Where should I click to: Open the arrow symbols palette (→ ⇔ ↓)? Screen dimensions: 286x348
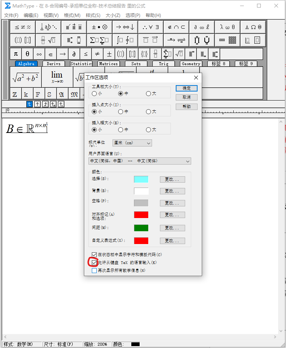125,27
